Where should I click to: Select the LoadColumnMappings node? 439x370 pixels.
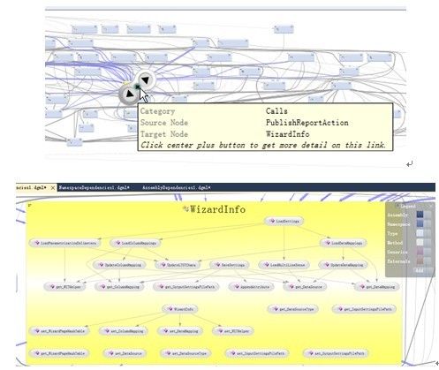pyautogui.click(x=135, y=243)
